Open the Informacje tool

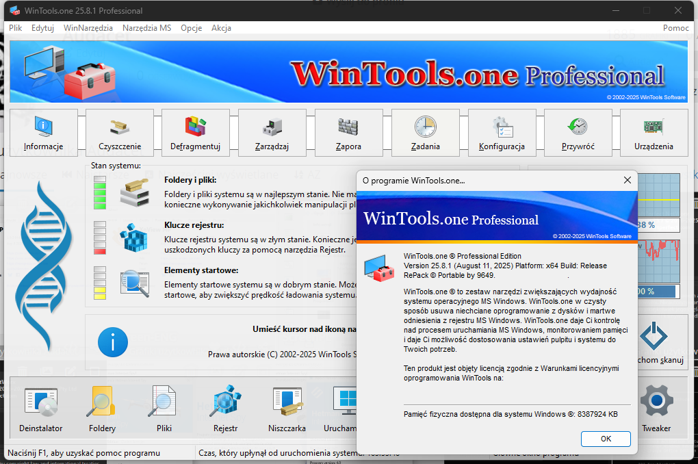point(44,133)
